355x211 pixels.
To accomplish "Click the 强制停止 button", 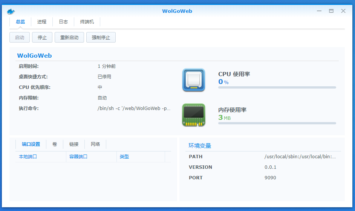I will click(101, 38).
